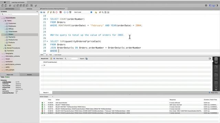Open the inspector for selected object icon
The image size is (220, 123).
pyautogui.click(x=10, y=5)
